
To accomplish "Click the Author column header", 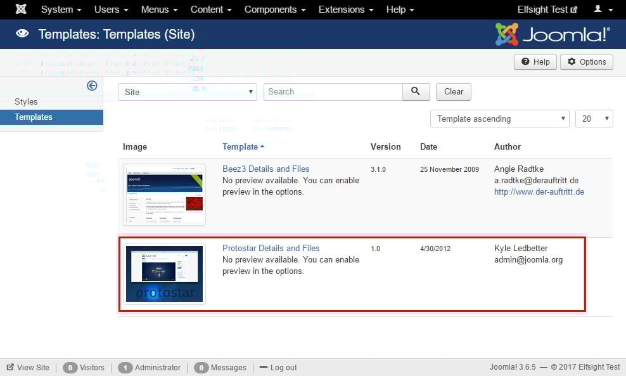I will pyautogui.click(x=508, y=146).
